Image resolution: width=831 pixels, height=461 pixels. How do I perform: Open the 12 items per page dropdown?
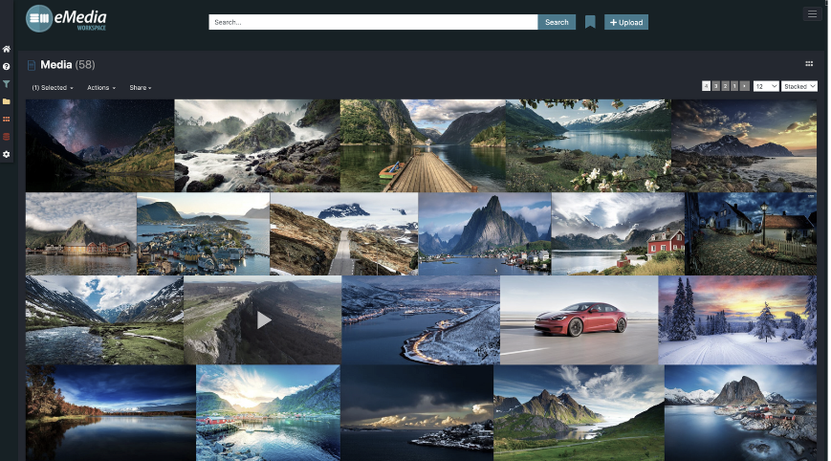point(766,86)
